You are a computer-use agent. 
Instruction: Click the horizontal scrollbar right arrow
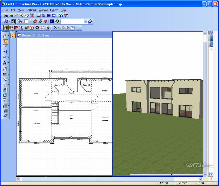tap(201, 179)
